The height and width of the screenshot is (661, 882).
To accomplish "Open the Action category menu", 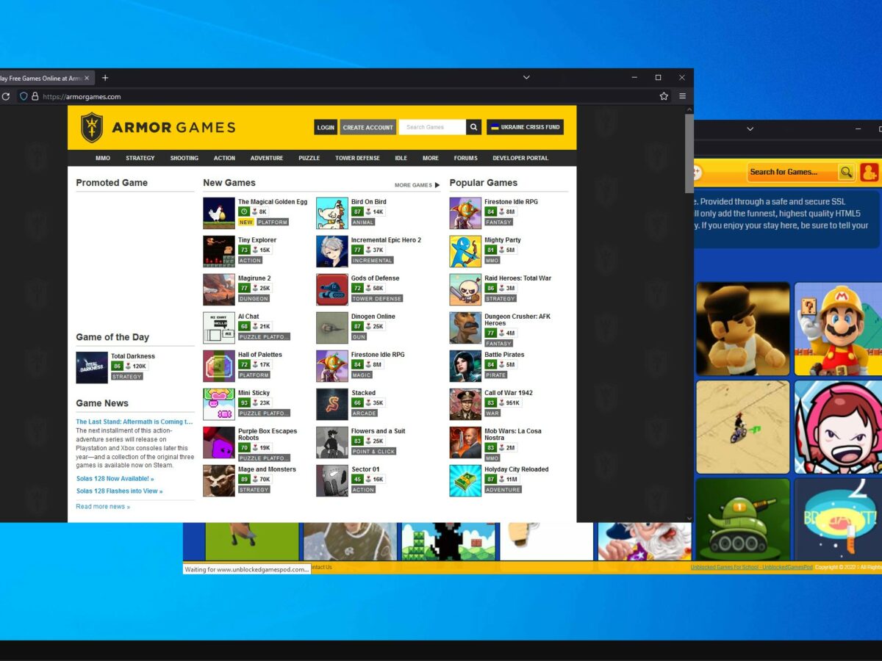I will tap(225, 158).
